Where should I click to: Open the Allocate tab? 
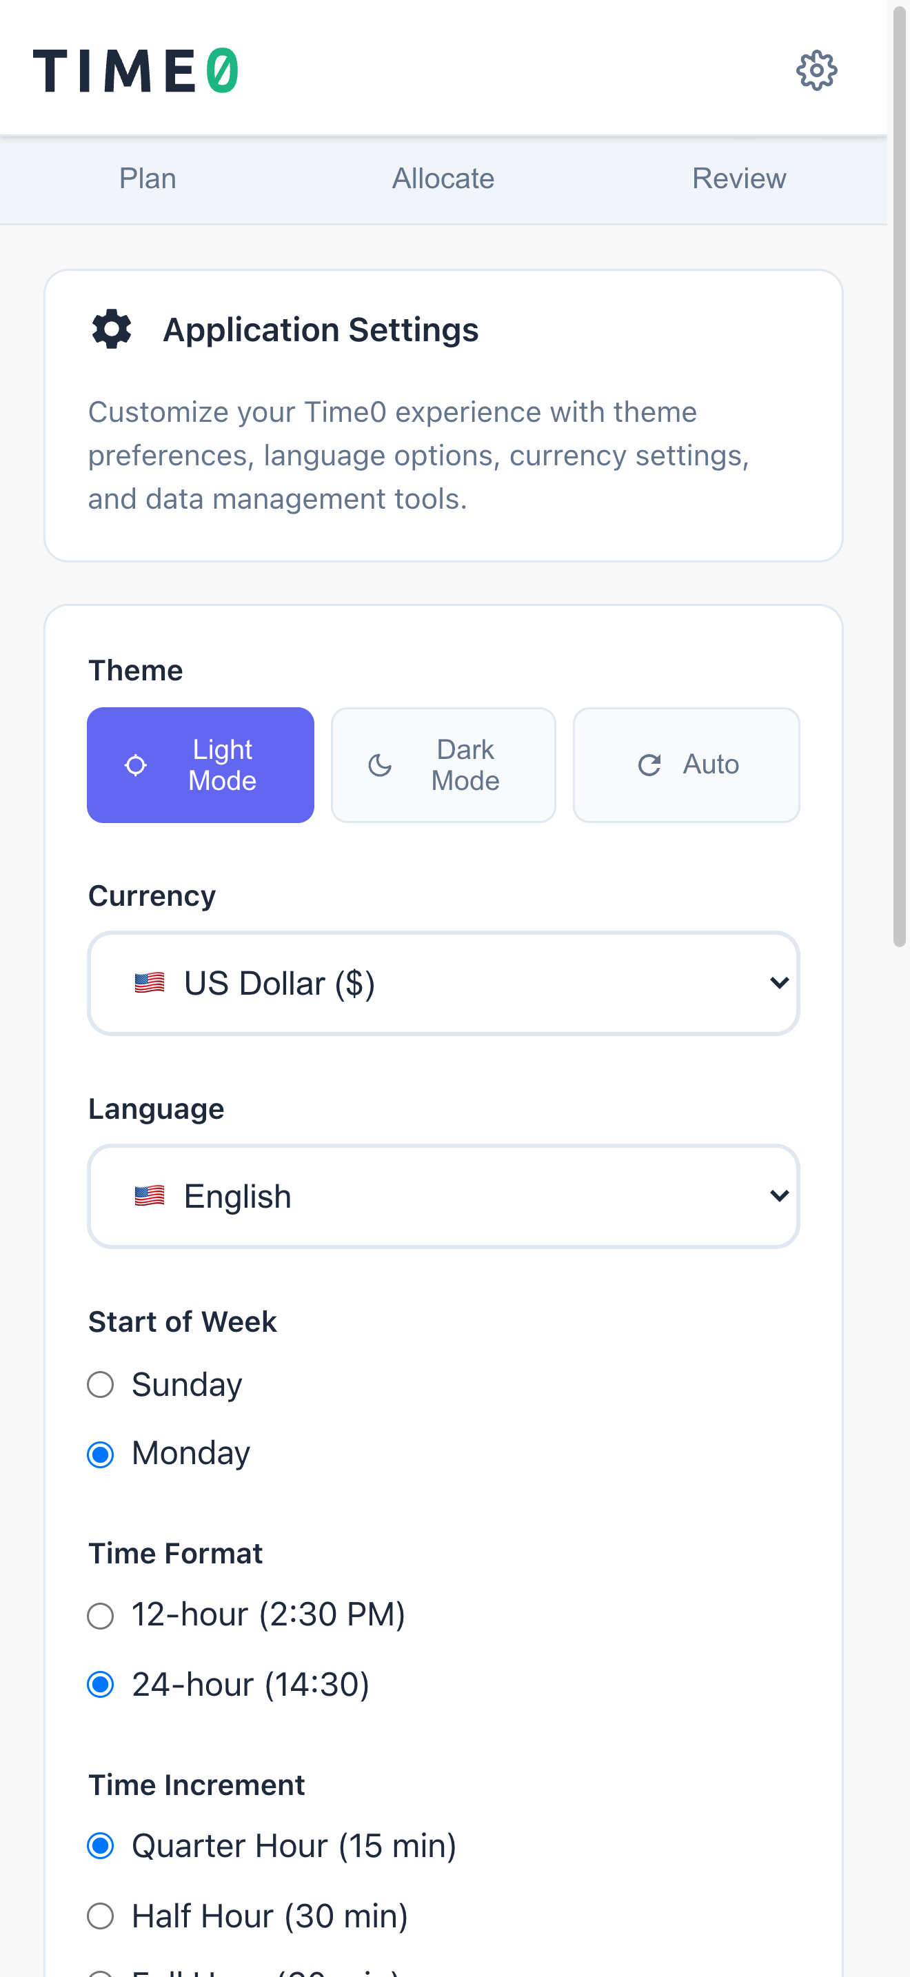point(443,179)
